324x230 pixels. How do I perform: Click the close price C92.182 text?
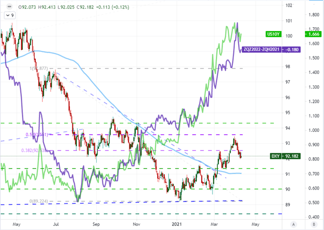[x=85, y=7]
